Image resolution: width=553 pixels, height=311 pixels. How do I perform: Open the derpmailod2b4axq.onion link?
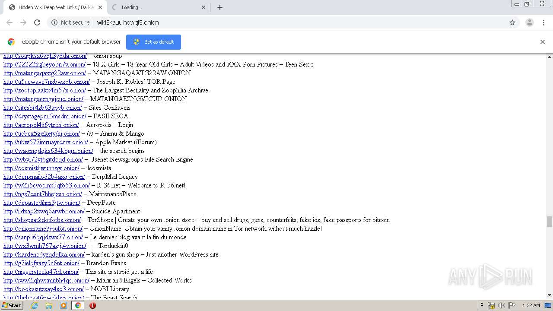pyautogui.click(x=44, y=177)
